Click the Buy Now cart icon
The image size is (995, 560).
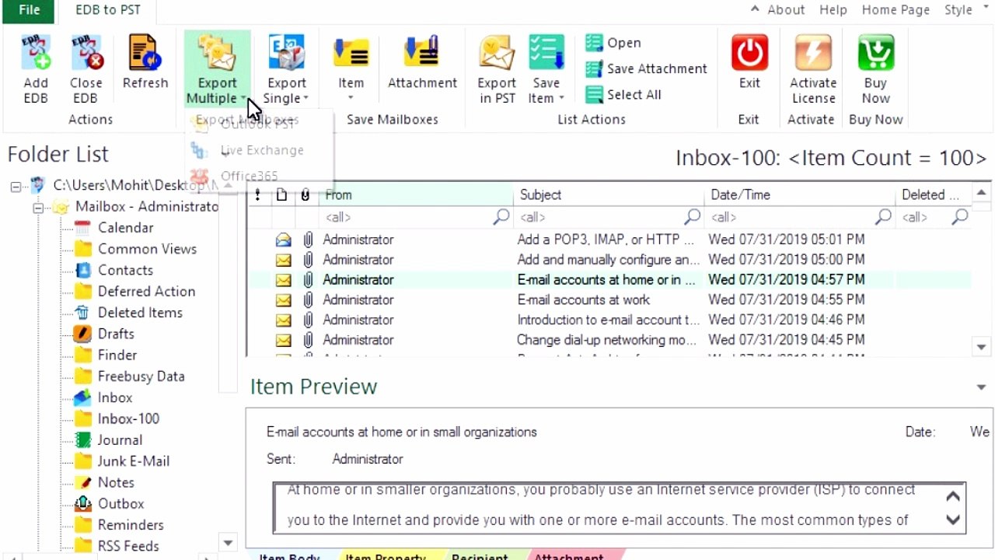click(876, 53)
